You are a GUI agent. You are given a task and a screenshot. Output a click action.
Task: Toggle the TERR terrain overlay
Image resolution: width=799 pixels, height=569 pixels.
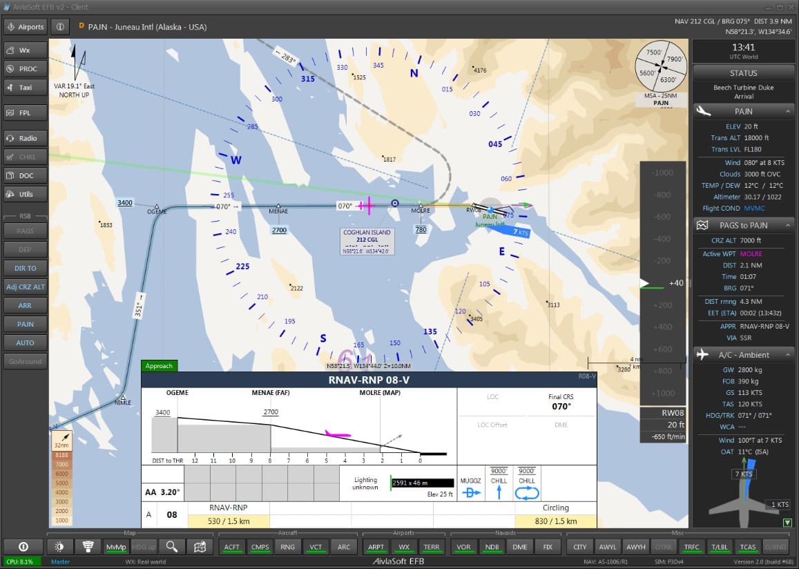click(432, 547)
